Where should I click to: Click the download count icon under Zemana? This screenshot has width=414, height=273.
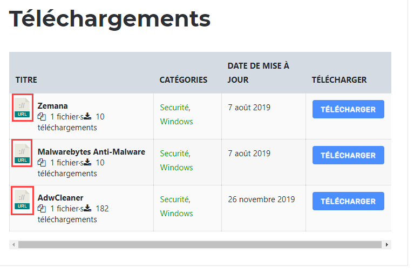coord(87,117)
